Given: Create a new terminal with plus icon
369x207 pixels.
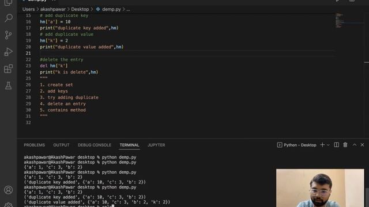Looking at the screenshot, I should click(322, 145).
